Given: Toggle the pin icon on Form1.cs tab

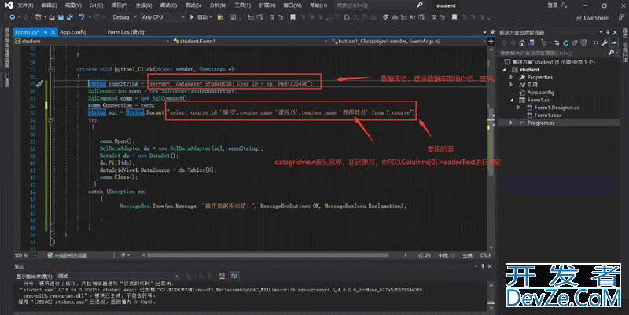Looking at the screenshot, I should click(46, 32).
